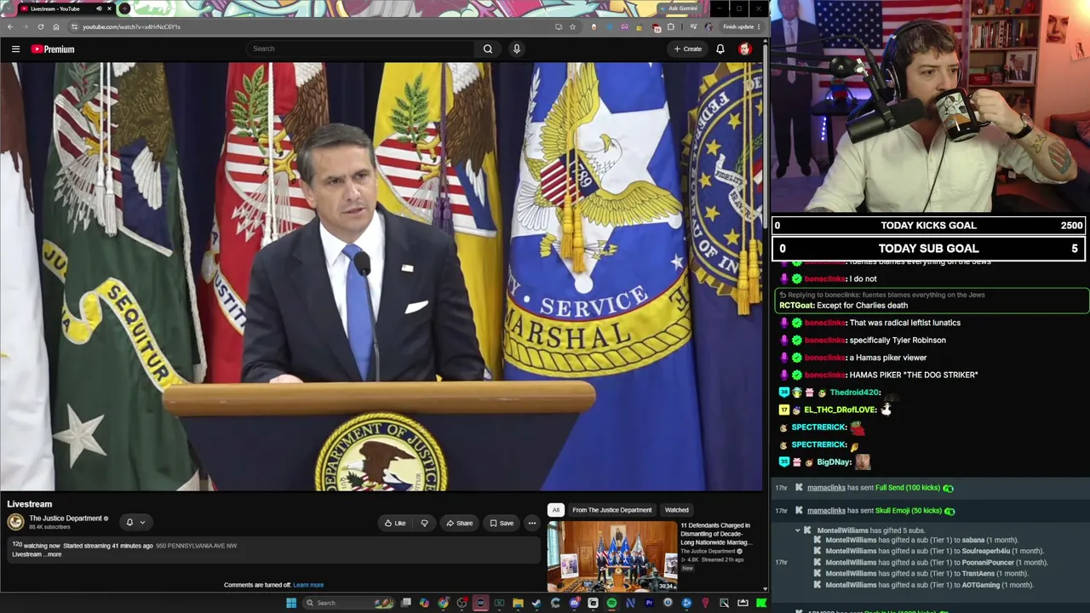Open The Justice Department channel name link

point(66,518)
